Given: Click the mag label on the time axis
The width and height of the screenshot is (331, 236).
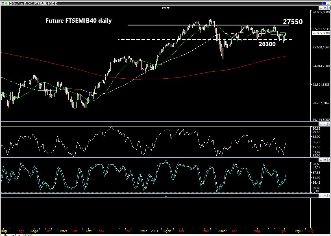Looking at the screenshot, I should click(x=257, y=231).
